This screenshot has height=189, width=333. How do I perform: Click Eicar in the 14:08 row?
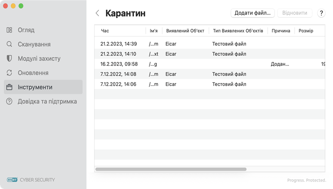[x=171, y=74]
